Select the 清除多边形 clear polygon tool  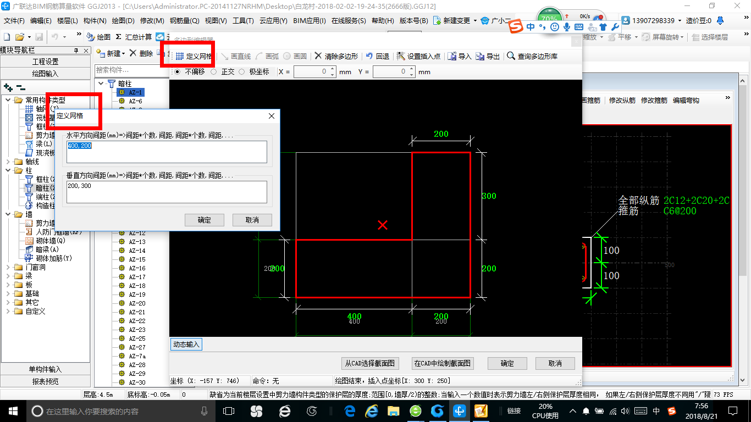(336, 56)
